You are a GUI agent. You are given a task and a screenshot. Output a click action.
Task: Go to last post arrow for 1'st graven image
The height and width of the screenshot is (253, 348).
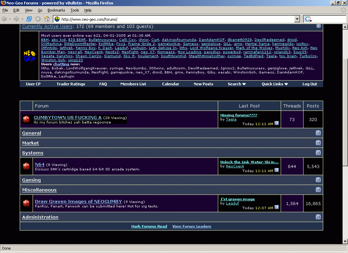pos(277,207)
